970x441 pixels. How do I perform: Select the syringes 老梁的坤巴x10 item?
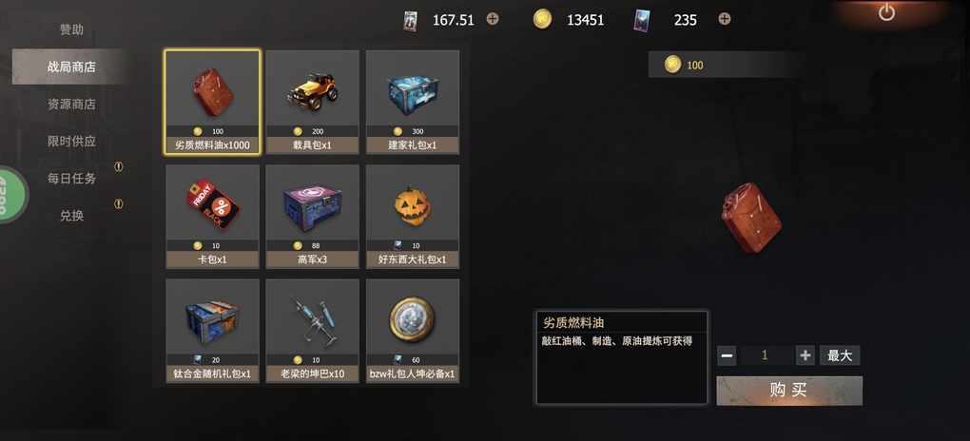click(x=313, y=331)
